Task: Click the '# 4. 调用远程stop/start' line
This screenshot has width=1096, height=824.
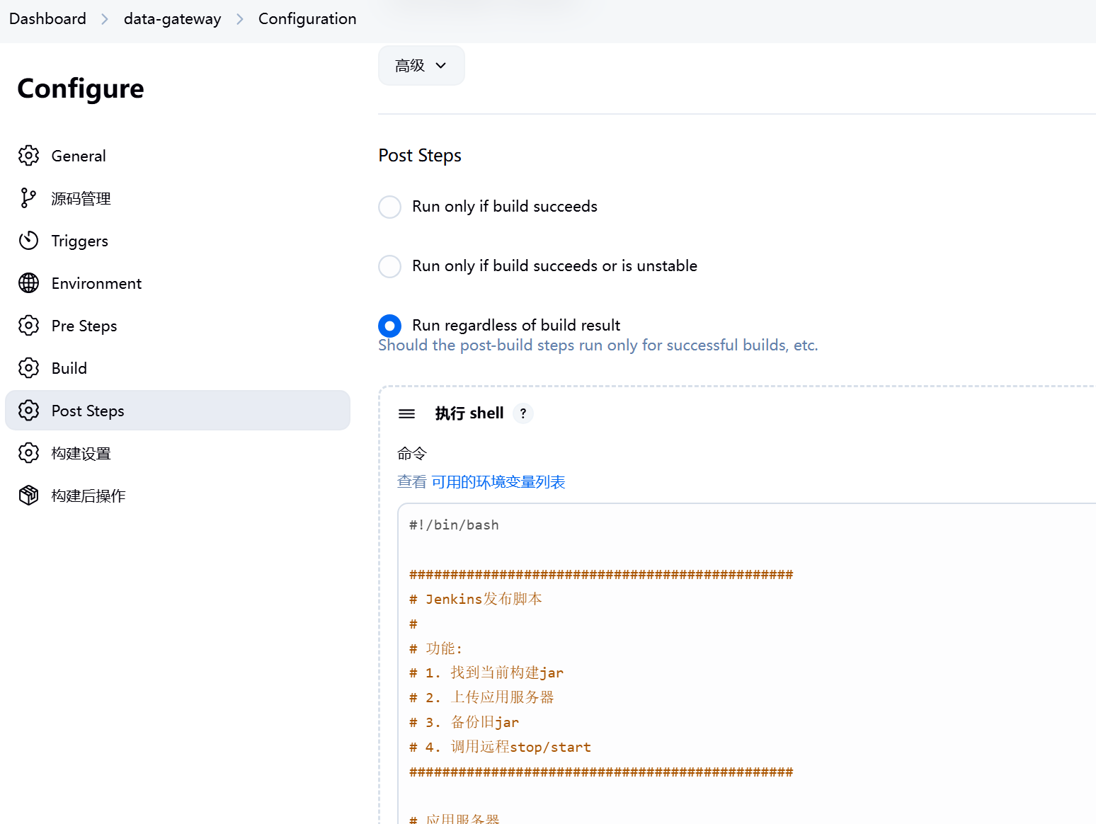Action: click(500, 747)
